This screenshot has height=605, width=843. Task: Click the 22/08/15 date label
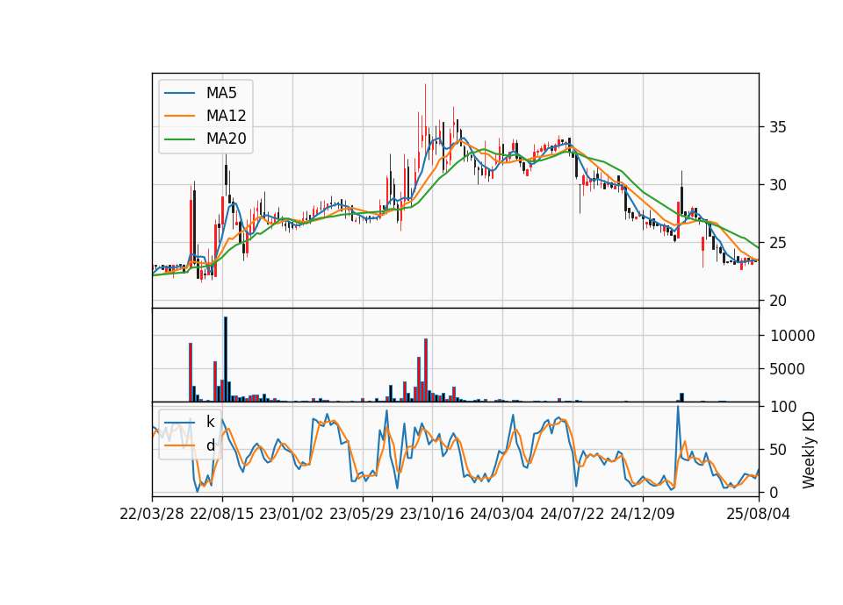point(221,514)
